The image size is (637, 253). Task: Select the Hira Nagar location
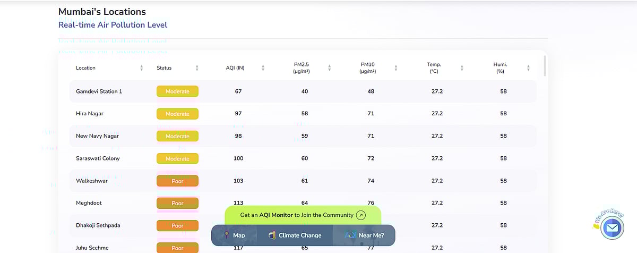click(x=91, y=114)
